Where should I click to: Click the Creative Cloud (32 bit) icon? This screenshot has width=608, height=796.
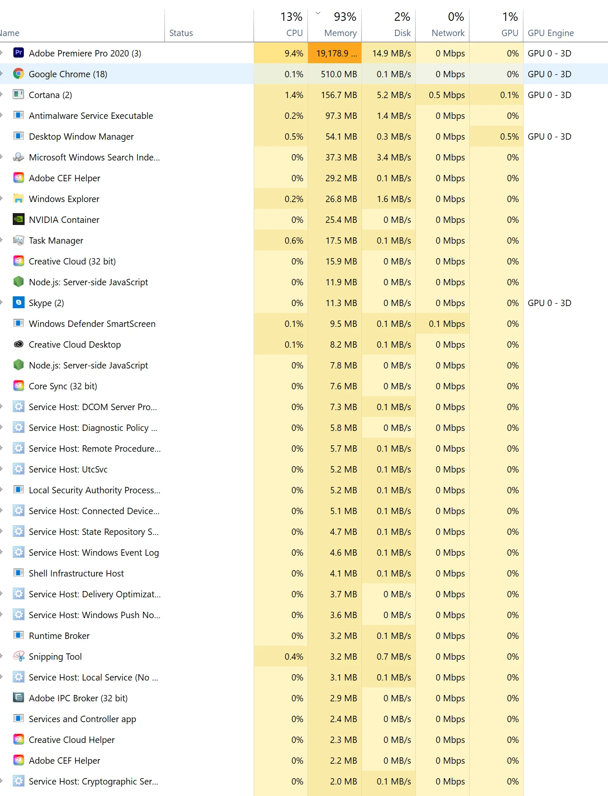(18, 261)
